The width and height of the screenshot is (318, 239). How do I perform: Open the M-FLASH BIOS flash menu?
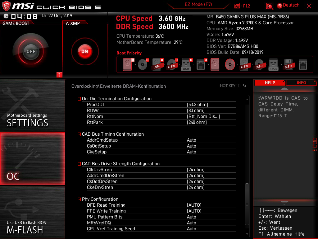coord(32,212)
